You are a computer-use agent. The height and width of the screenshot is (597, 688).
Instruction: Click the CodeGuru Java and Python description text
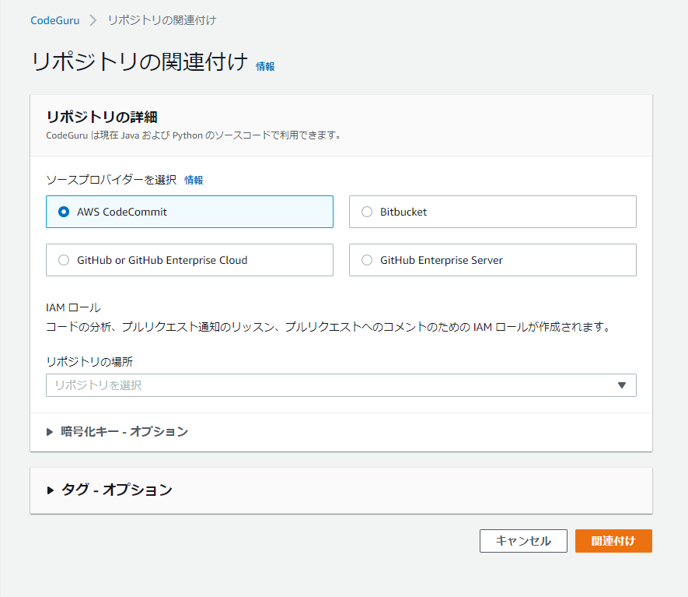pyautogui.click(x=194, y=135)
